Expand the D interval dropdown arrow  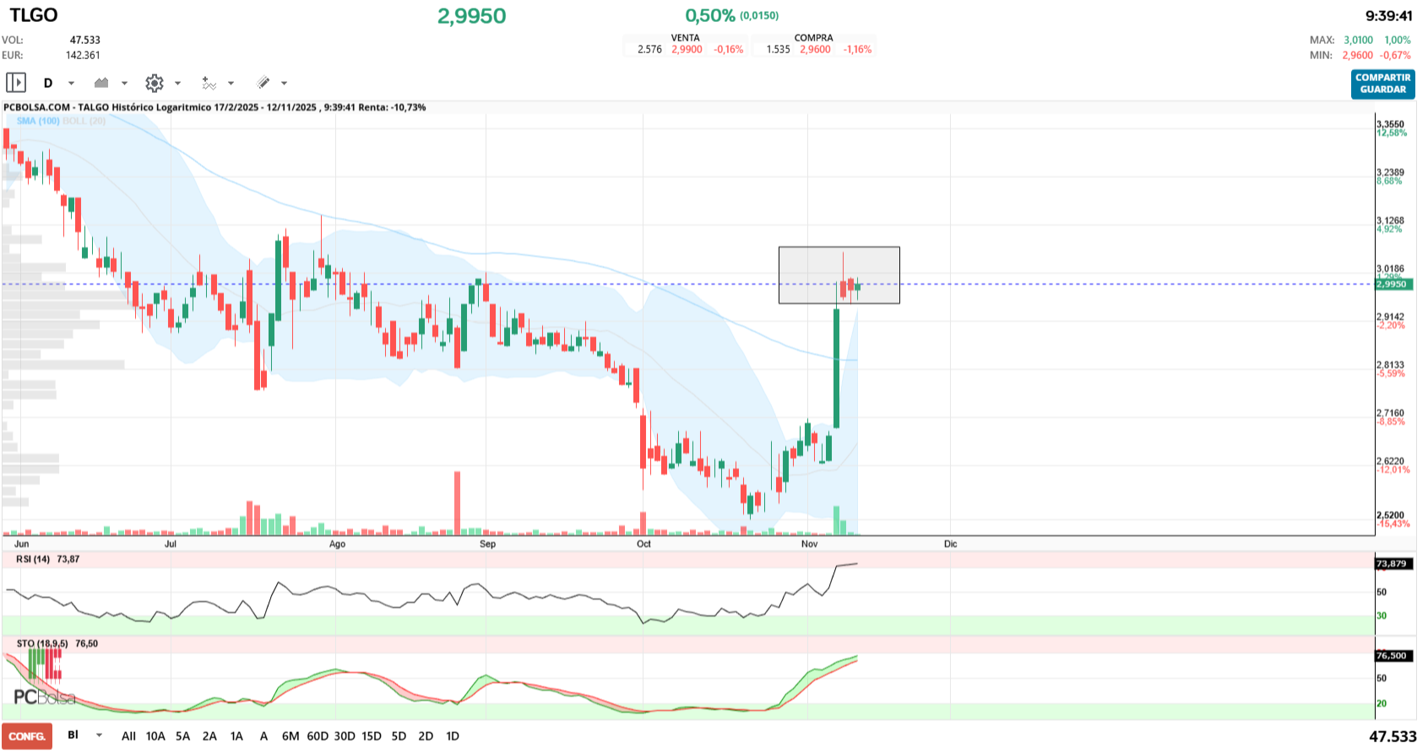(71, 83)
